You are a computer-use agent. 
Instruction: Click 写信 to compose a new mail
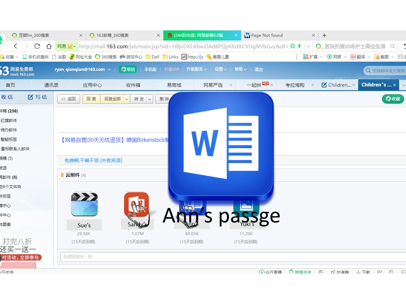click(37, 97)
